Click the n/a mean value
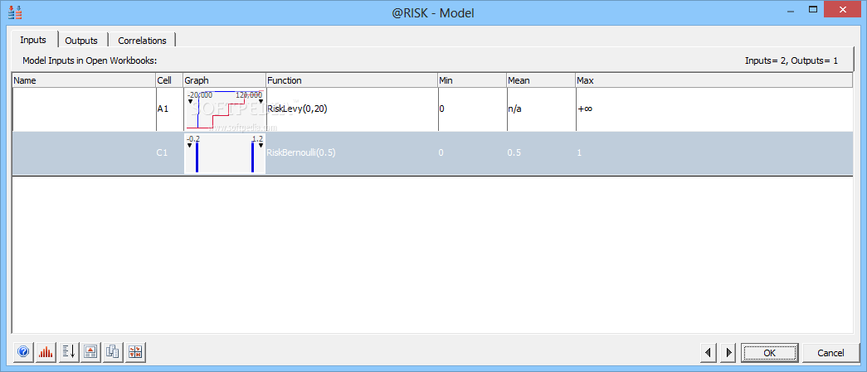Image resolution: width=867 pixels, height=372 pixels. tap(515, 109)
